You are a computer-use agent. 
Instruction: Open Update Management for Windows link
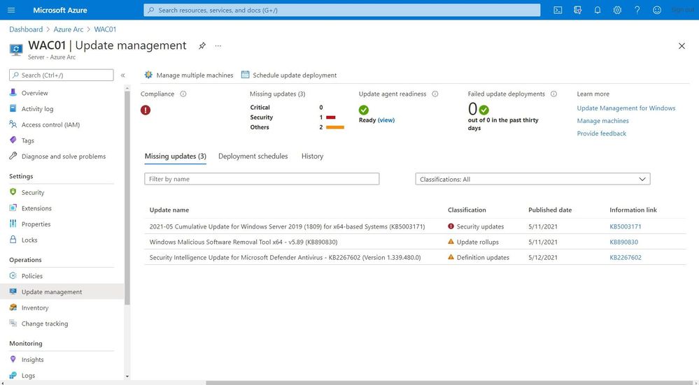(x=626, y=108)
